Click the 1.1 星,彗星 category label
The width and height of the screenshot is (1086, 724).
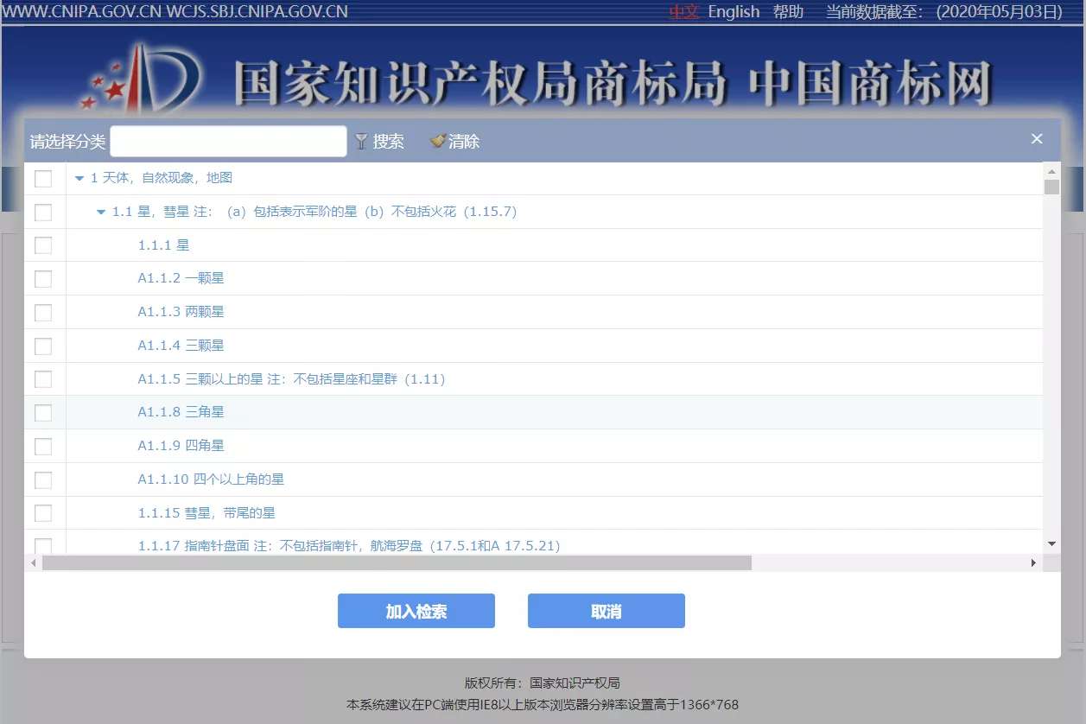[x=314, y=212]
